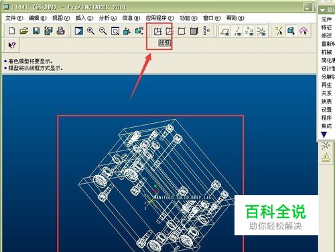Screen dimensions: 335x252
Task: Create a new file with New icon
Action: [x=12, y=31]
